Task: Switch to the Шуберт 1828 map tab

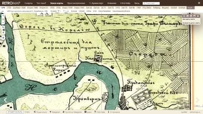Action: click(x=19, y=8)
